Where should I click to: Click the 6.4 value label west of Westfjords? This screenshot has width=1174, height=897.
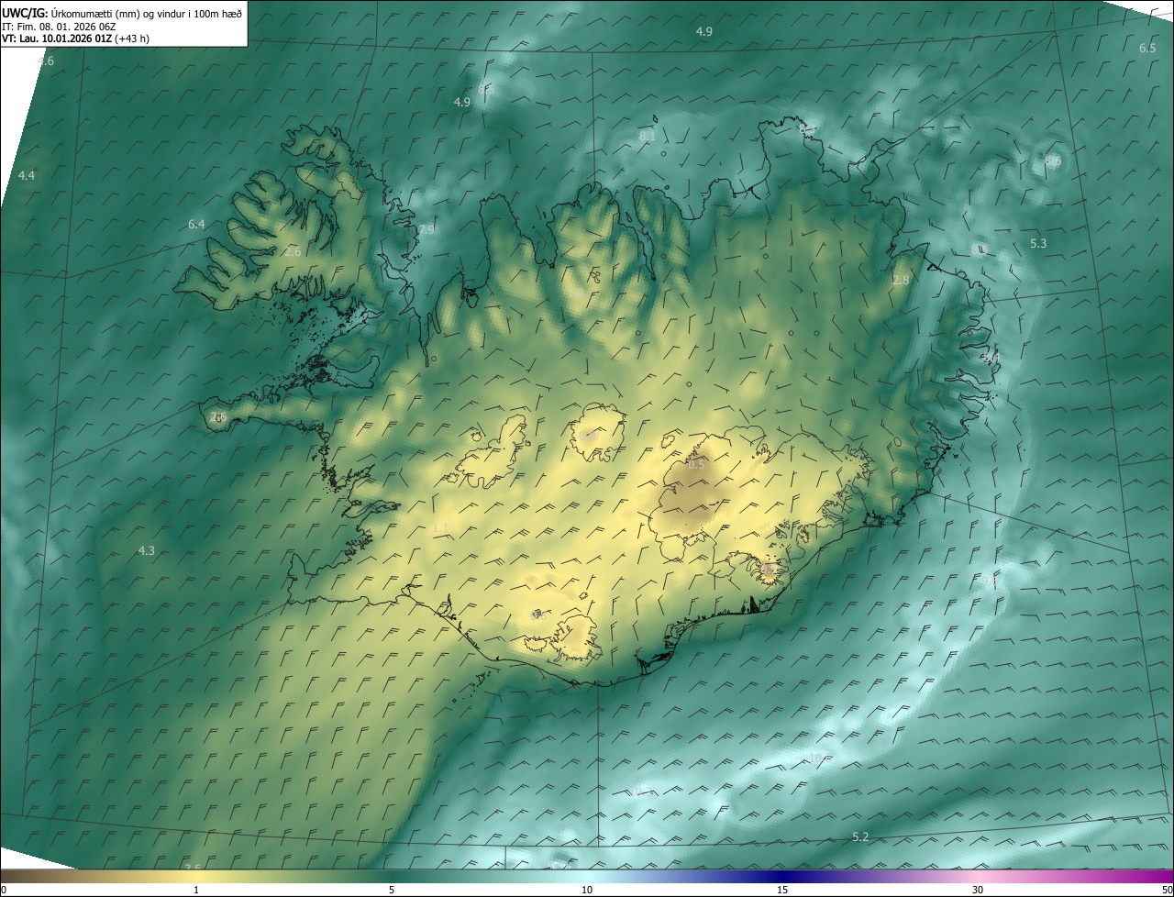point(196,224)
